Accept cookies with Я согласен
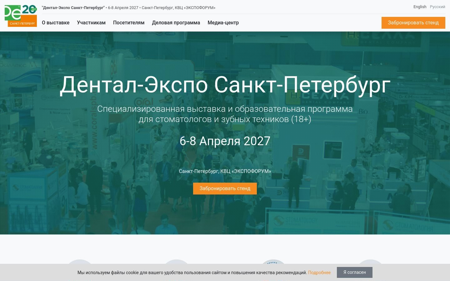This screenshot has width=450, height=281. (x=355, y=272)
